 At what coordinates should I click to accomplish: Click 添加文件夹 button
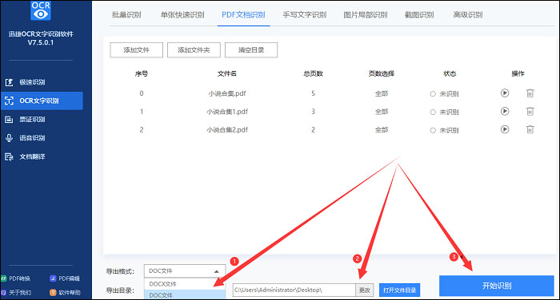click(x=194, y=50)
